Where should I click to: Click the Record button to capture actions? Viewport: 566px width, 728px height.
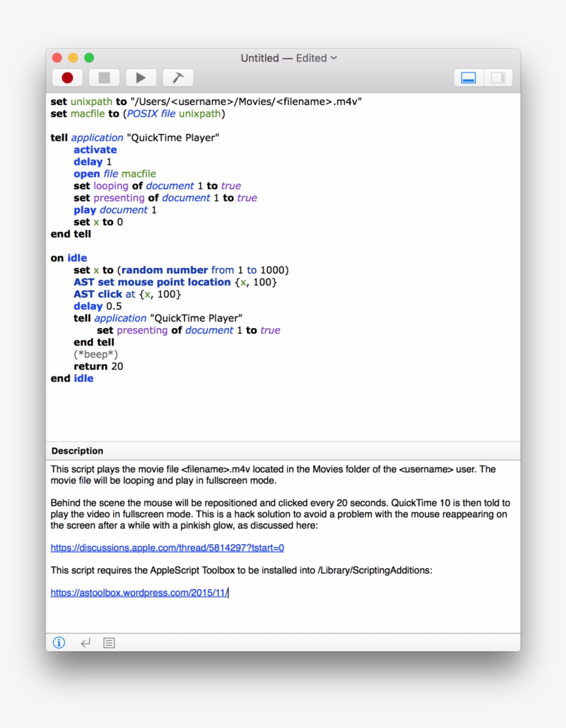pyautogui.click(x=67, y=77)
